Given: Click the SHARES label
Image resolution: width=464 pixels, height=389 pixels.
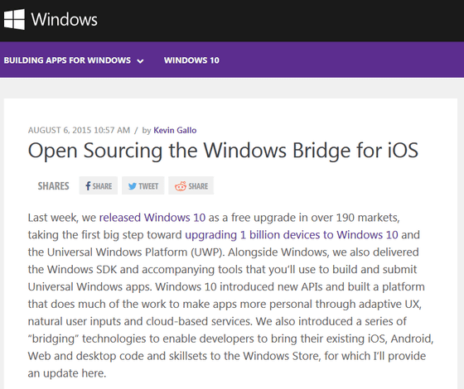Looking at the screenshot, I should 53,186.
